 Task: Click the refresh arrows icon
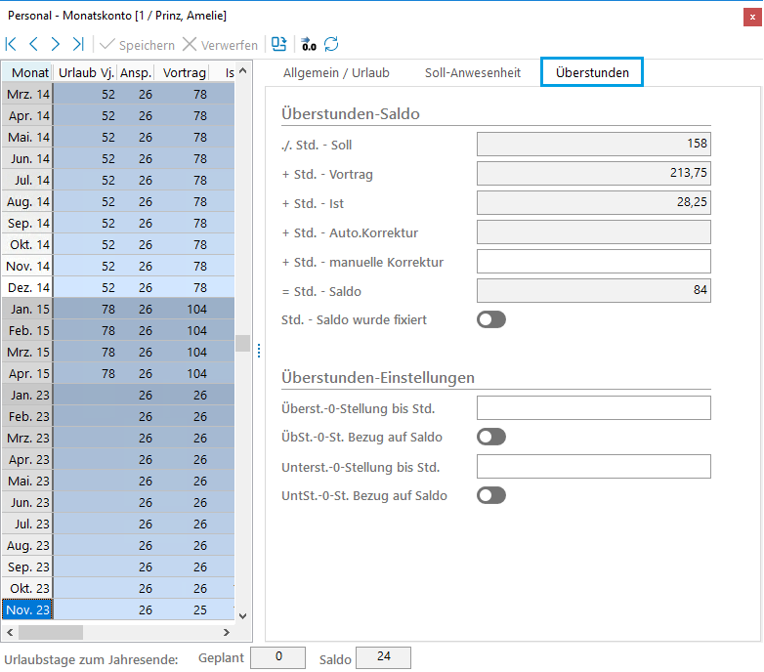[332, 45]
